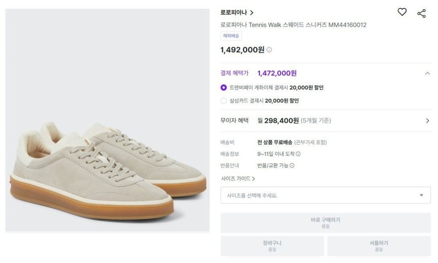Open the 사이즈 selection dropdown
The image size is (438, 263).
[325, 195]
